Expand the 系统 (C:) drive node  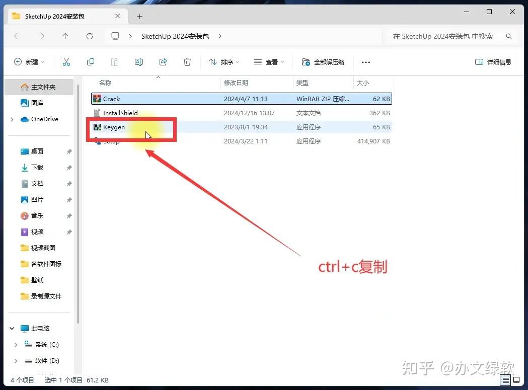(x=16, y=345)
